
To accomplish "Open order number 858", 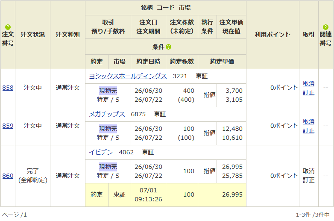I will pos(8,88).
